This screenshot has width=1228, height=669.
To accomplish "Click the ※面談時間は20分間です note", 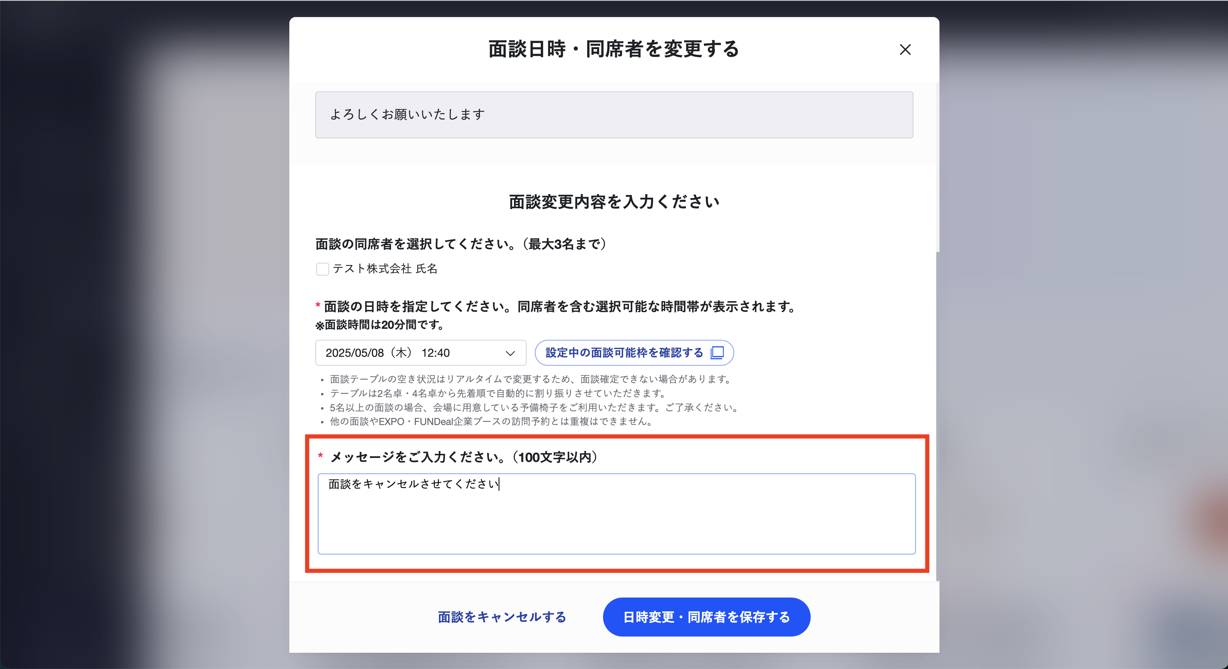I will coord(380,325).
